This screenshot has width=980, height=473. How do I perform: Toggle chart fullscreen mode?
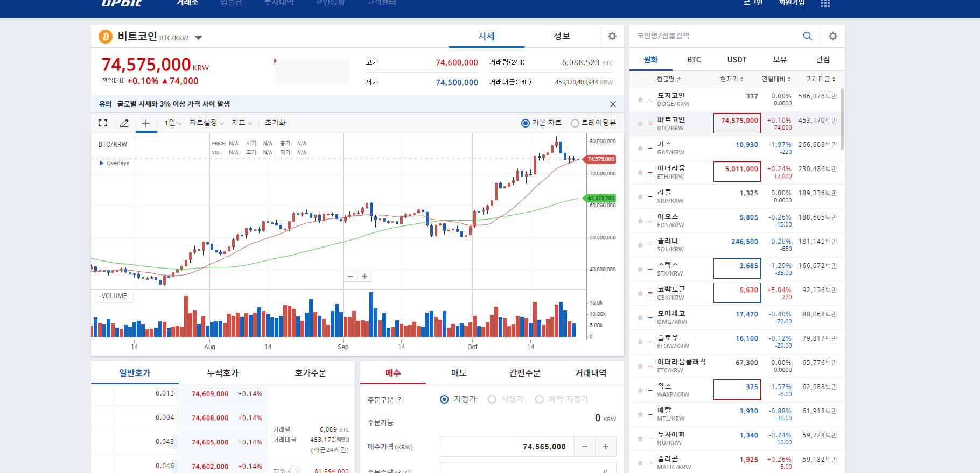tap(103, 123)
